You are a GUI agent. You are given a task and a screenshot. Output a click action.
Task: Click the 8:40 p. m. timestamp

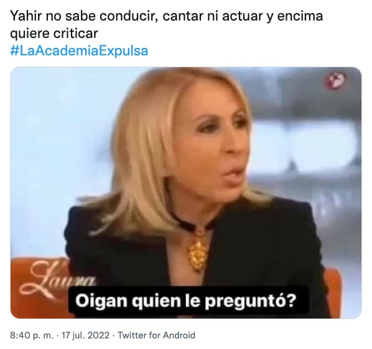pyautogui.click(x=32, y=335)
